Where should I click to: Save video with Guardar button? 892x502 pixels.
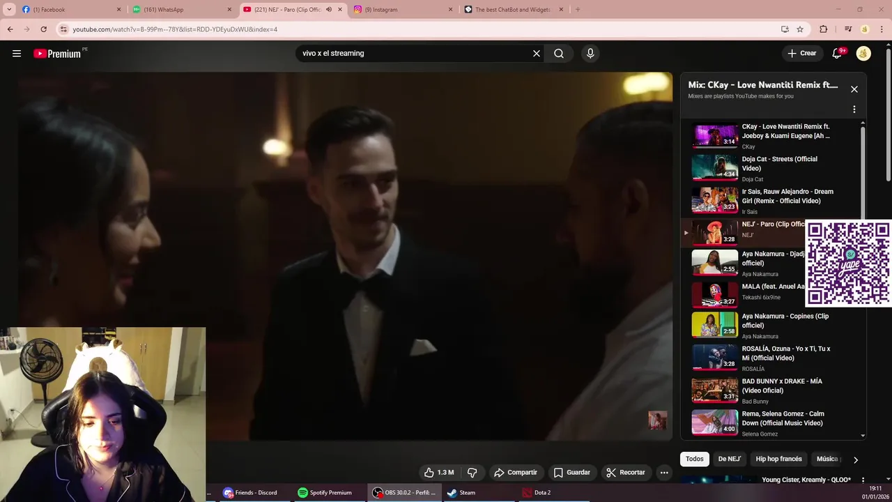click(x=572, y=473)
